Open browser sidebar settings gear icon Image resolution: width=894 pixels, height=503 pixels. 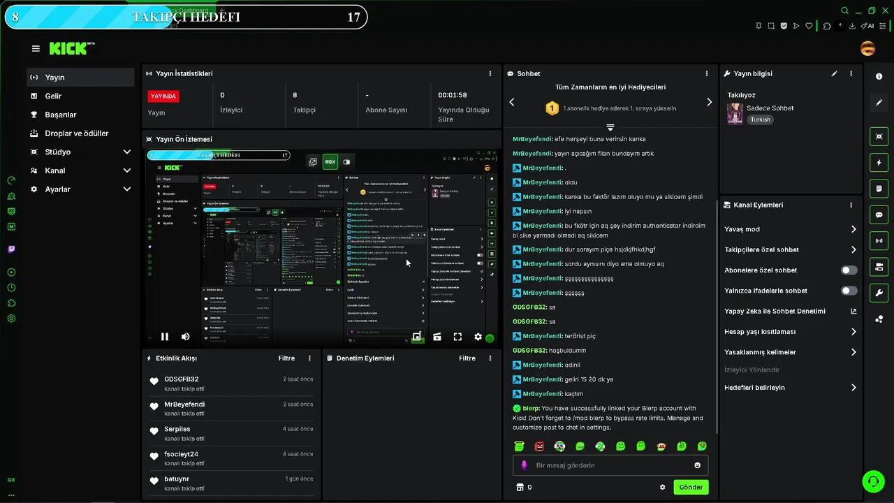click(11, 319)
